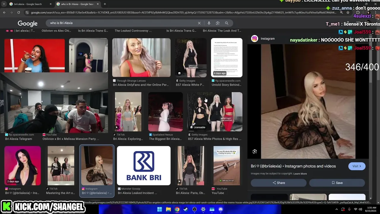The image size is (380, 214).
Task: Click the 'Visit' button in the preview panel
Action: (x=357, y=166)
